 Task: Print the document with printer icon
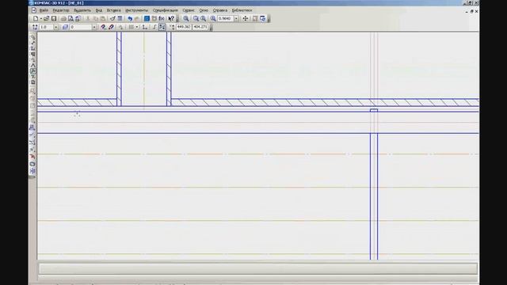63,19
